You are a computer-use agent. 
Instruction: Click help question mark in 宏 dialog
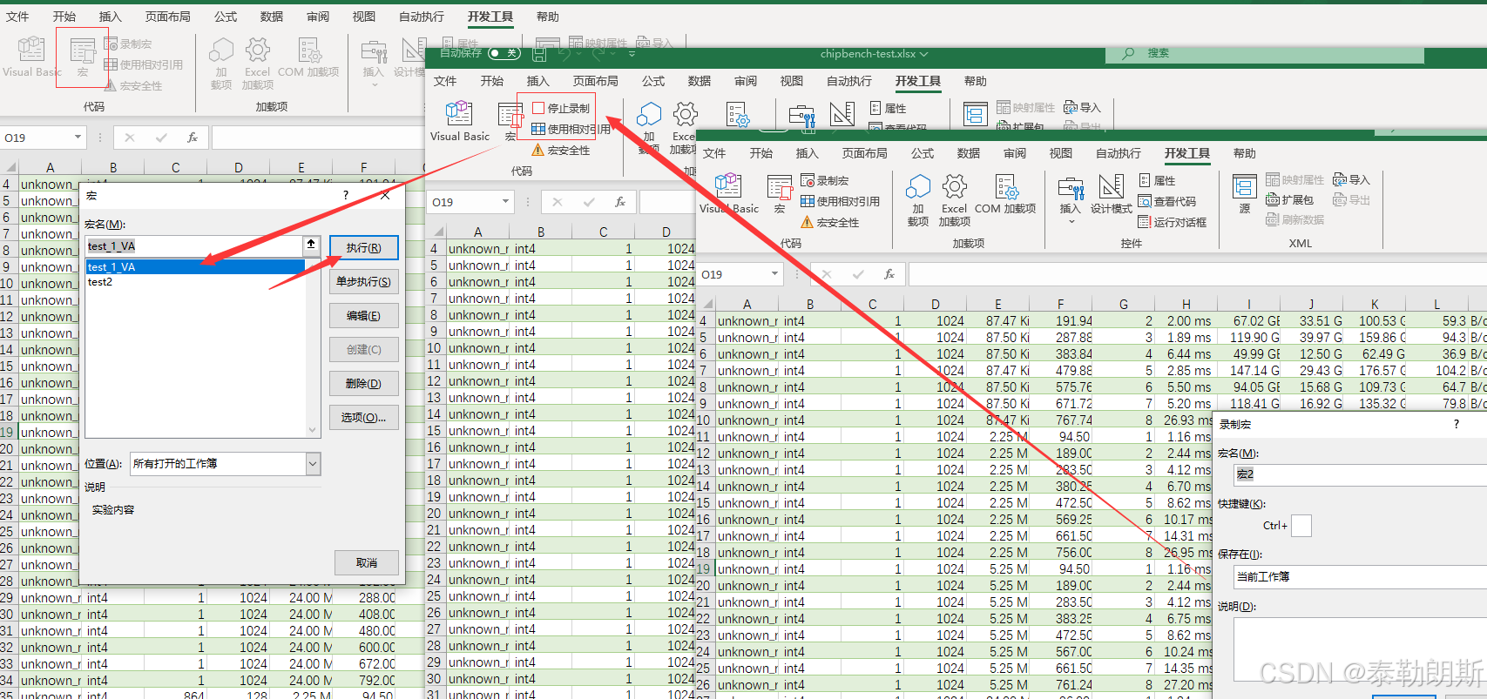pyautogui.click(x=346, y=195)
